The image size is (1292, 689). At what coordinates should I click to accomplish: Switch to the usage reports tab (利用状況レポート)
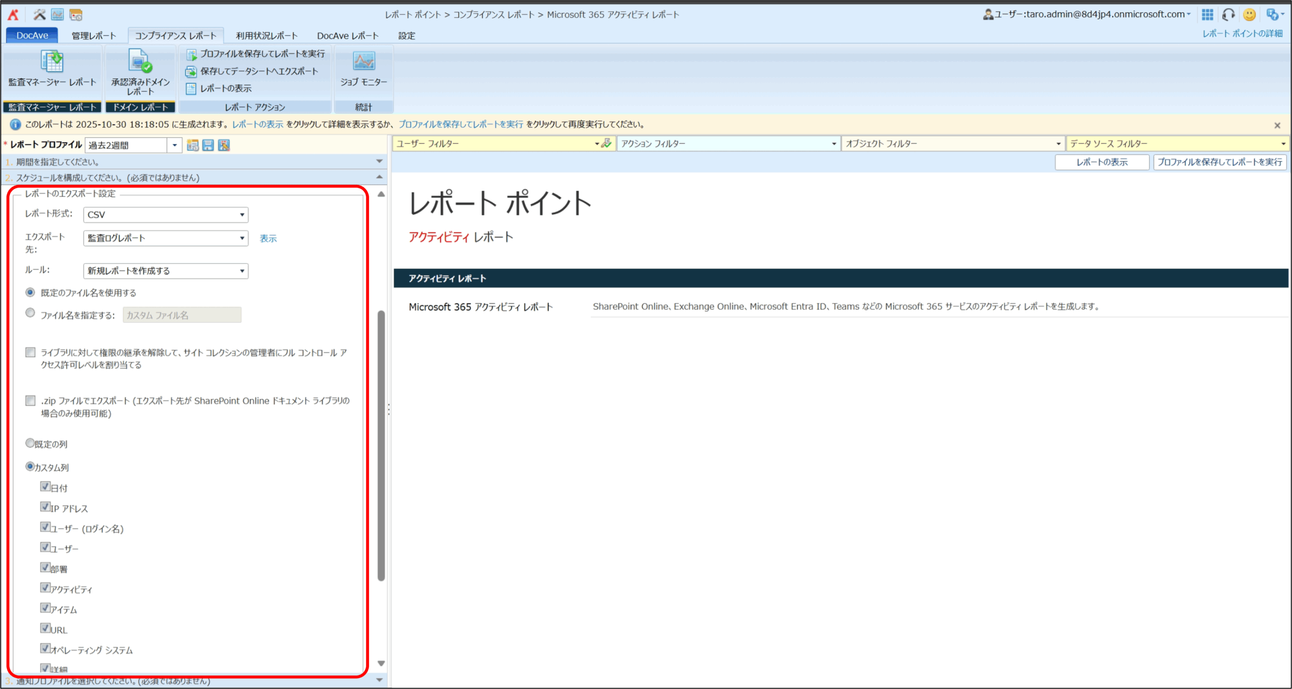pyautogui.click(x=266, y=36)
